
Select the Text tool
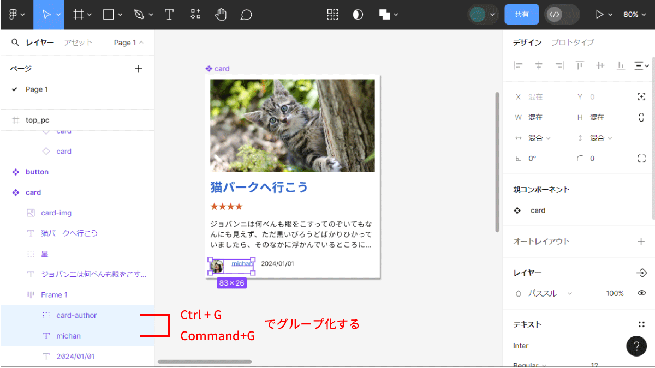pos(169,15)
